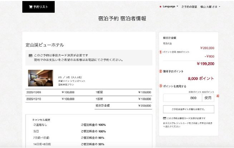This screenshot has height=148, width=234.
Task: Select sidebar ¥200,000 accommodation fee
Action: 207,48
